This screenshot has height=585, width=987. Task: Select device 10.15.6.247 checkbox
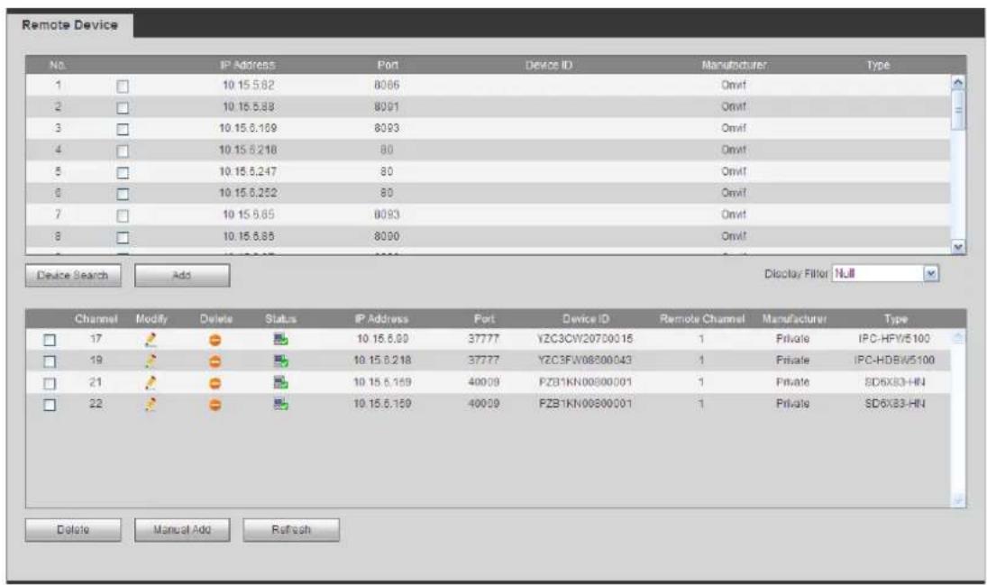click(123, 172)
